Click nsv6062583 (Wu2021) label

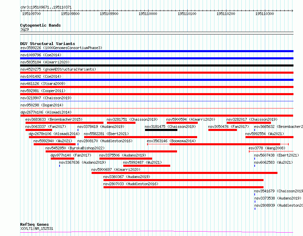click(273, 162)
